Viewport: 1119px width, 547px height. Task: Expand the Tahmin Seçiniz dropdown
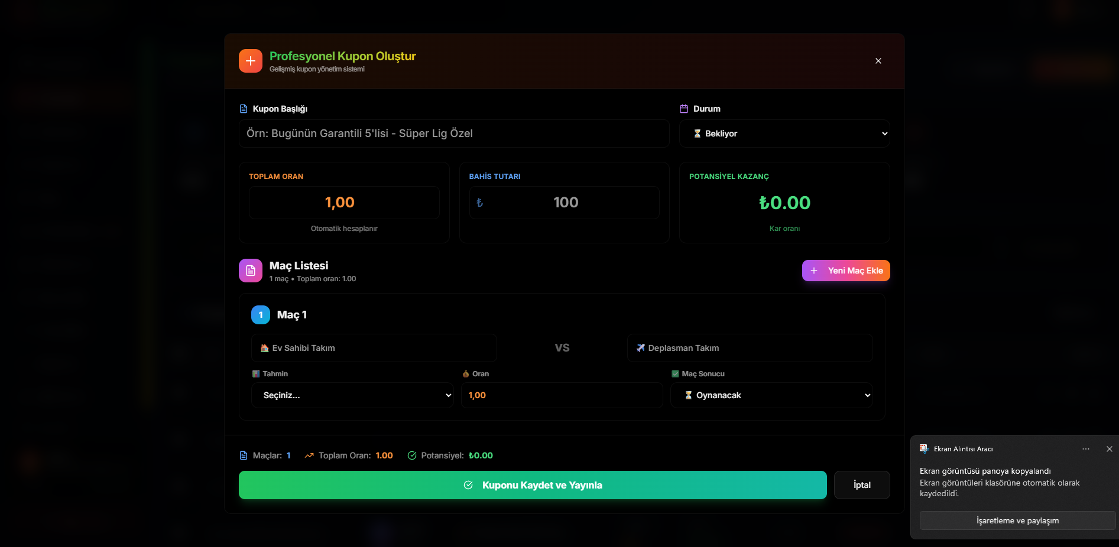coord(352,395)
